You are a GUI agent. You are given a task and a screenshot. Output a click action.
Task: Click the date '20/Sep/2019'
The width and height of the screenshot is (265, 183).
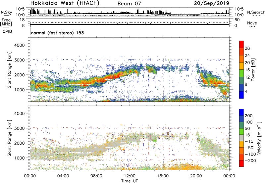pyautogui.click(x=211, y=3)
